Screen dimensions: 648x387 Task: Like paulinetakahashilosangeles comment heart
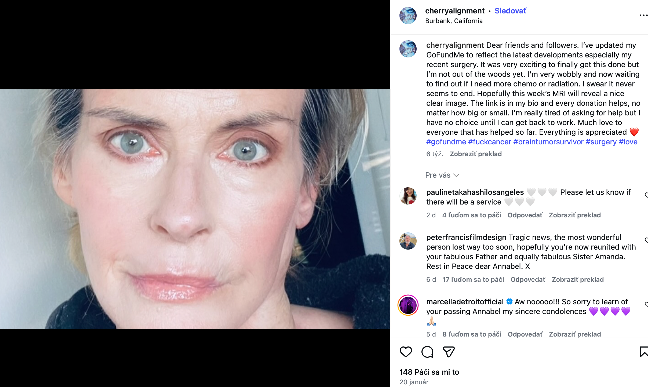[646, 195]
